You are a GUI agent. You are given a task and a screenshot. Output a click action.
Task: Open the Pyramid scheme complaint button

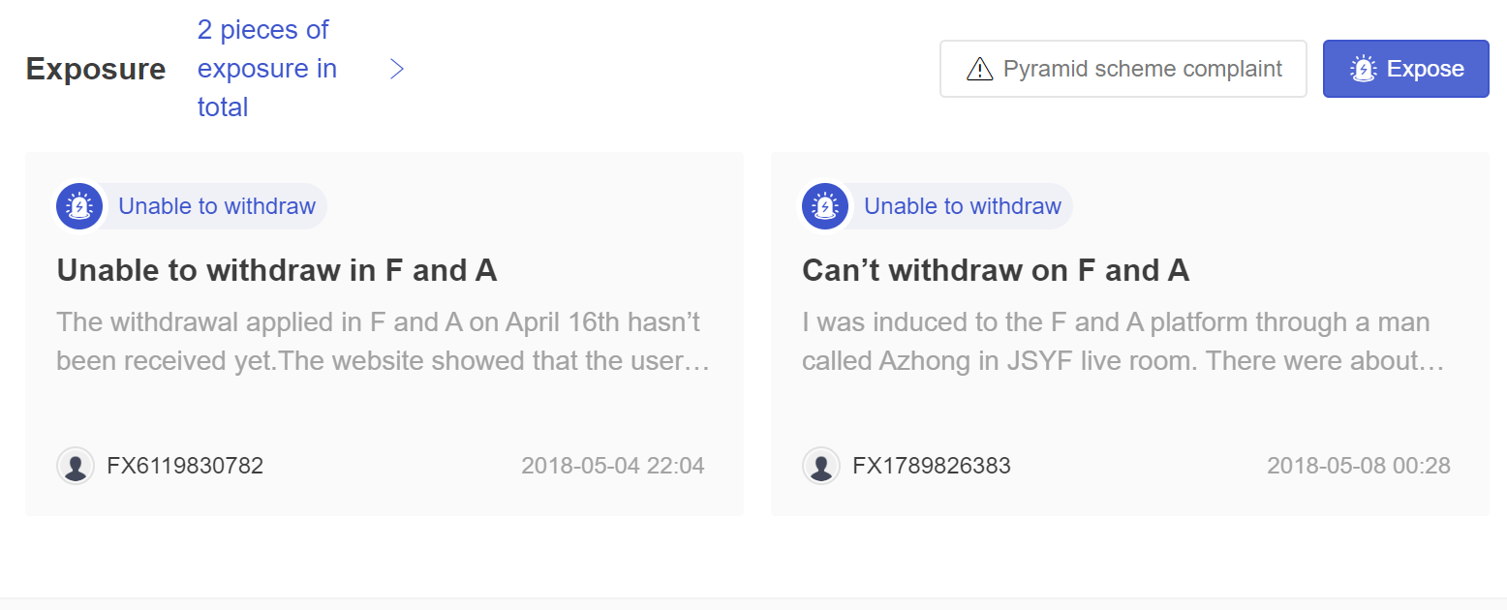click(x=1123, y=69)
